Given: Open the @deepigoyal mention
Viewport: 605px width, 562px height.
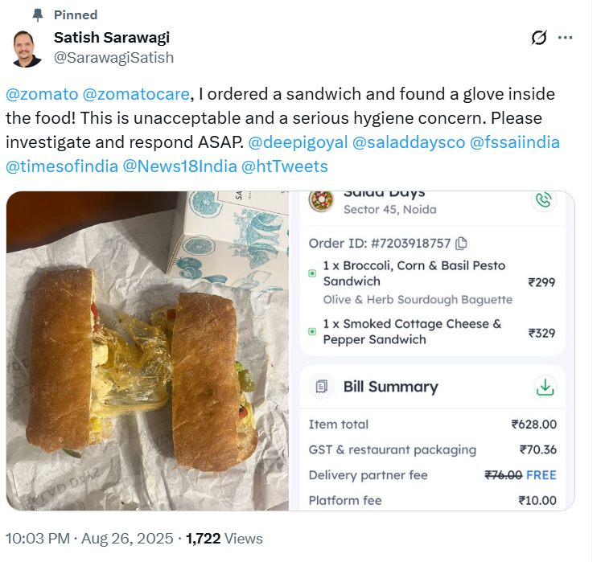Looking at the screenshot, I should pyautogui.click(x=298, y=142).
